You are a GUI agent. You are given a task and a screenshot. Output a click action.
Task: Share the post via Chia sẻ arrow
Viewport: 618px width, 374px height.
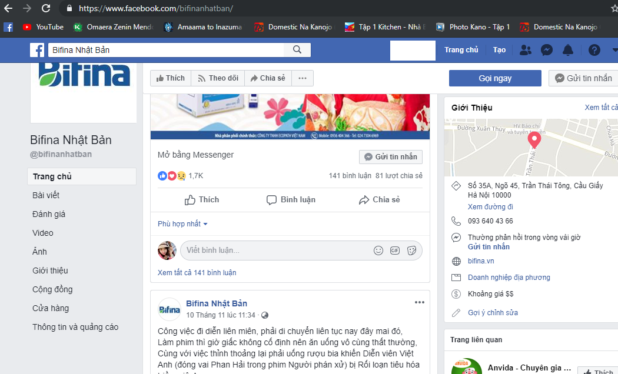(379, 199)
